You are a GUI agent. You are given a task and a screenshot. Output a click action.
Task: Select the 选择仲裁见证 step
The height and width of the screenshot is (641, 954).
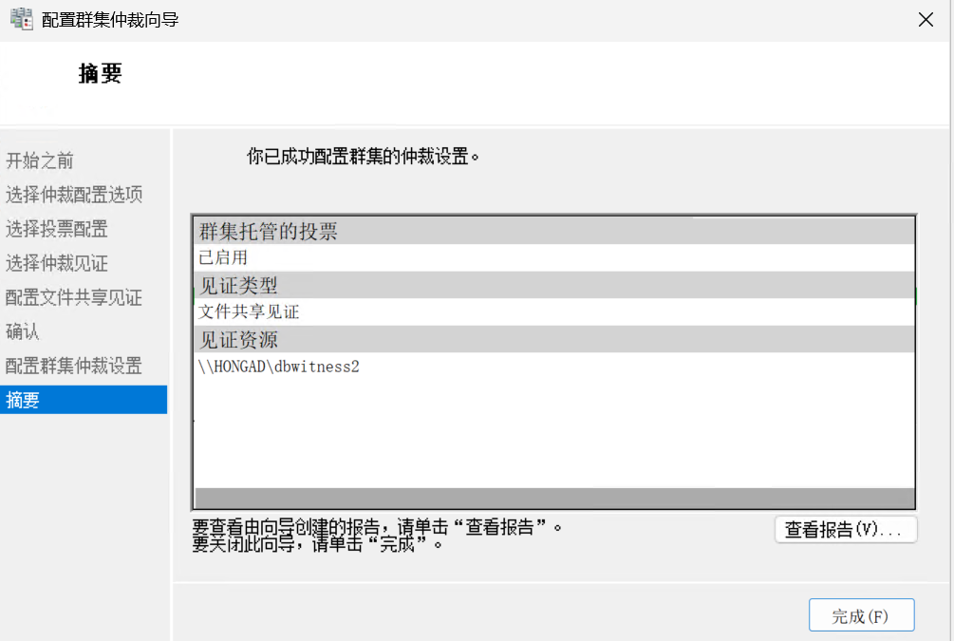(x=57, y=263)
